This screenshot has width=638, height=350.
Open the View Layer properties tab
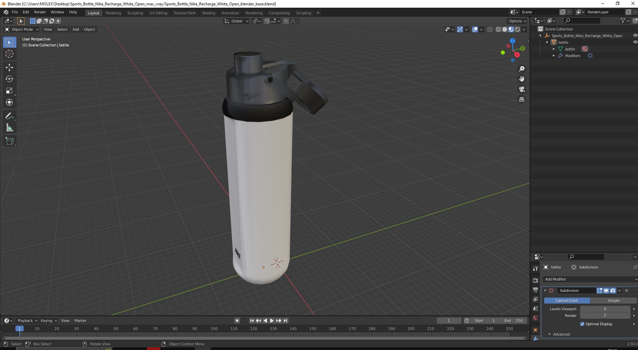click(x=535, y=299)
